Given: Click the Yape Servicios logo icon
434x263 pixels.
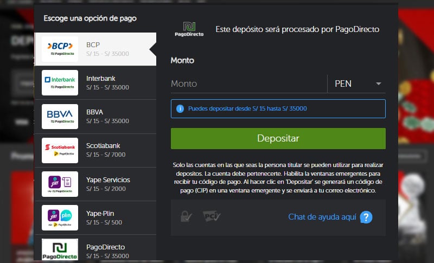Looking at the screenshot, I should (60, 184).
